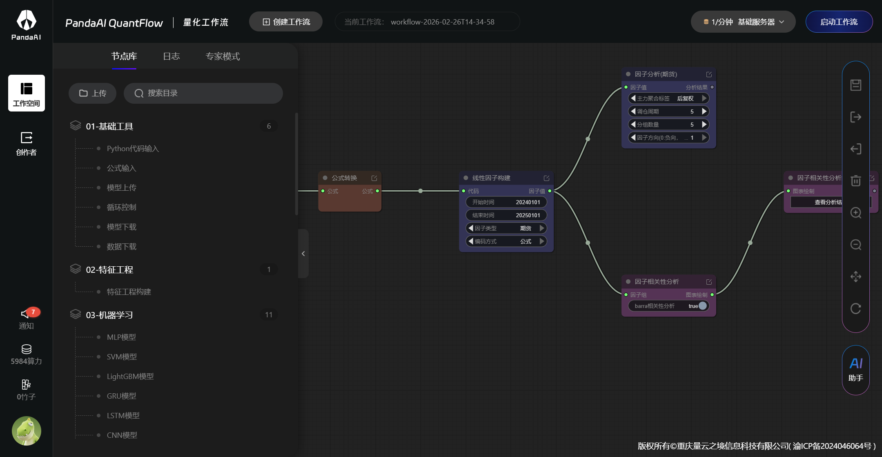Click the PandaAI logo icon

pyautogui.click(x=26, y=25)
